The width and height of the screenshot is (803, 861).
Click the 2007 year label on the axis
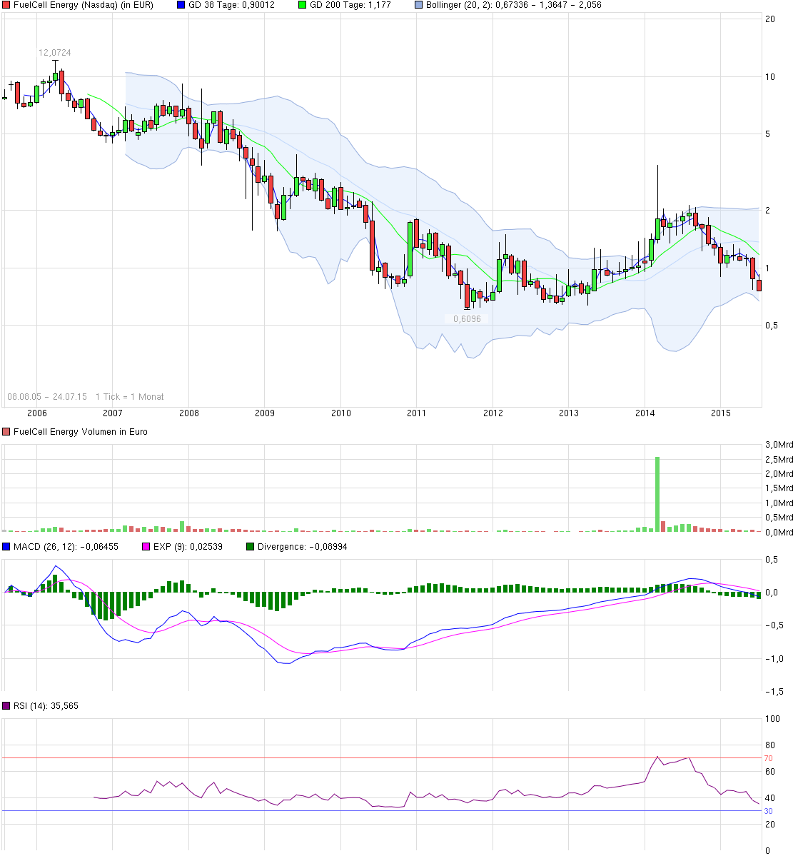pyautogui.click(x=113, y=413)
